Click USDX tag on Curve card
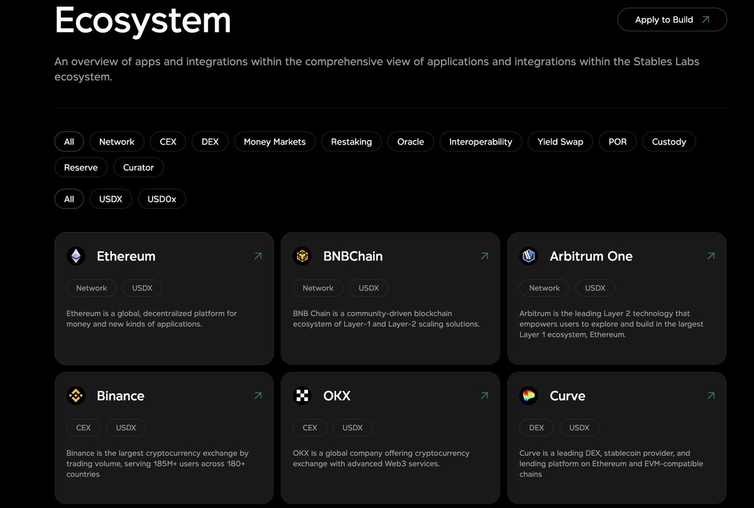Image resolution: width=754 pixels, height=508 pixels. pos(579,428)
